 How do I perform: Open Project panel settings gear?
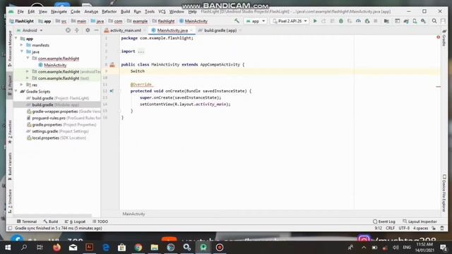pyautogui.click(x=88, y=30)
